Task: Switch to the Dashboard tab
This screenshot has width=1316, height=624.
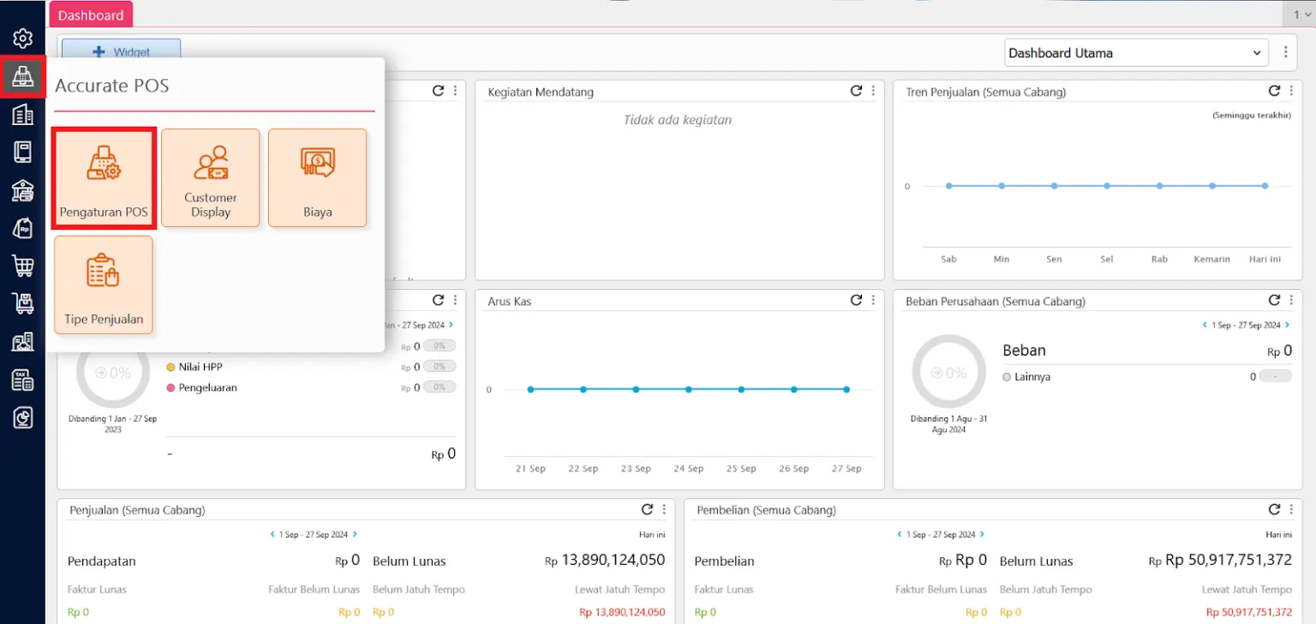Action: [91, 15]
